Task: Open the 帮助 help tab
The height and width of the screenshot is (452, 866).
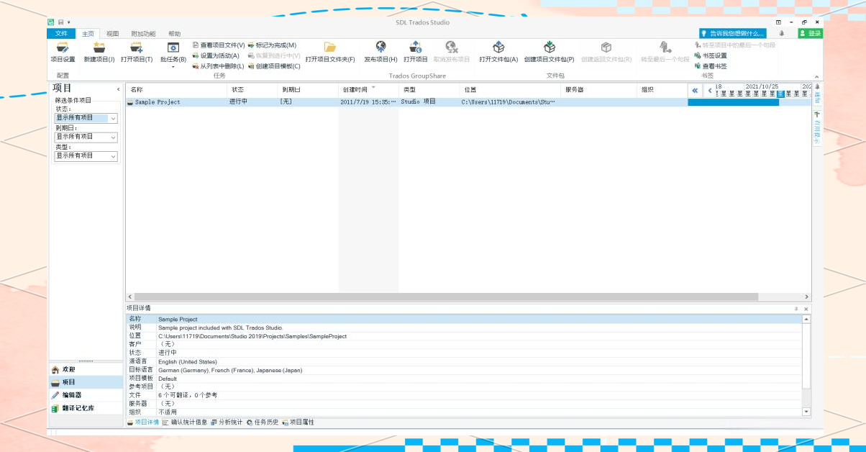Action: click(175, 34)
